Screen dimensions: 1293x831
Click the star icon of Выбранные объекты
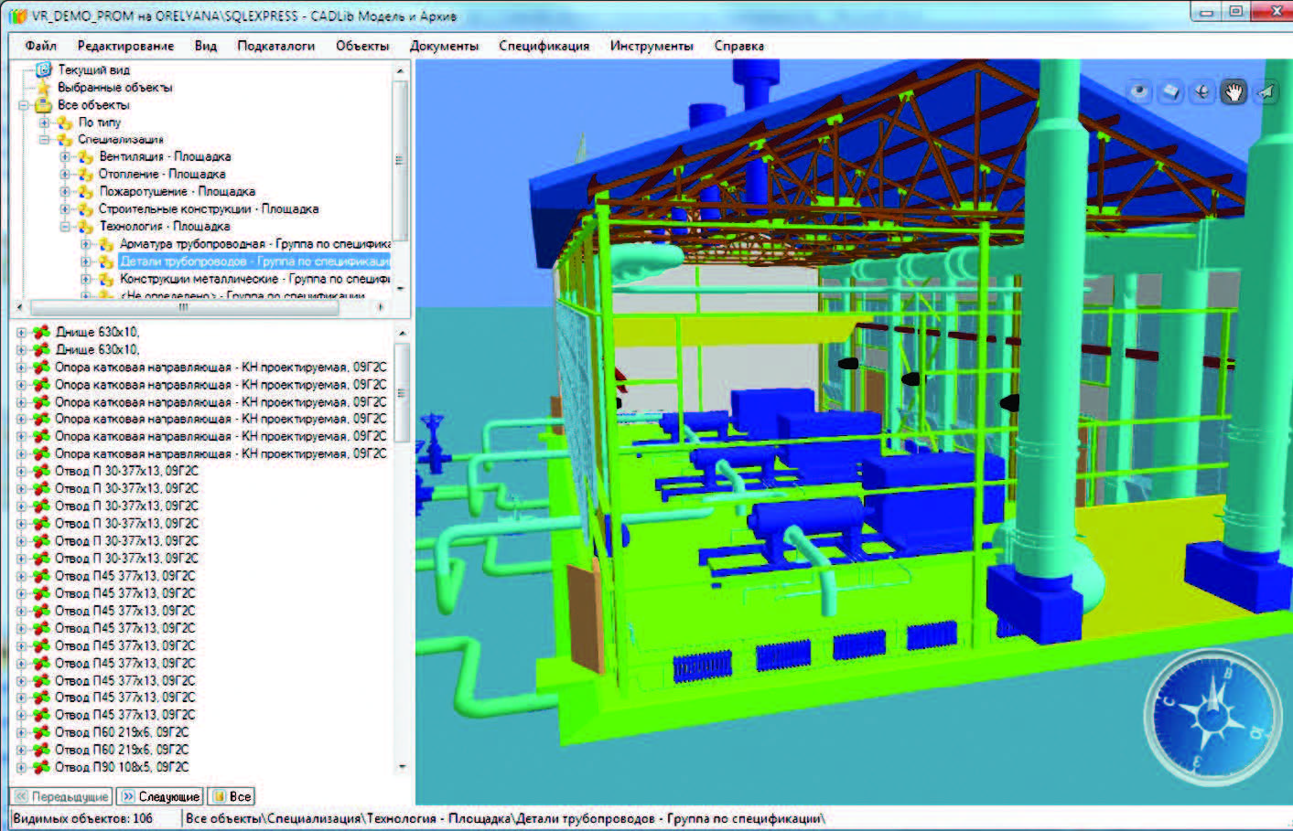[x=43, y=87]
